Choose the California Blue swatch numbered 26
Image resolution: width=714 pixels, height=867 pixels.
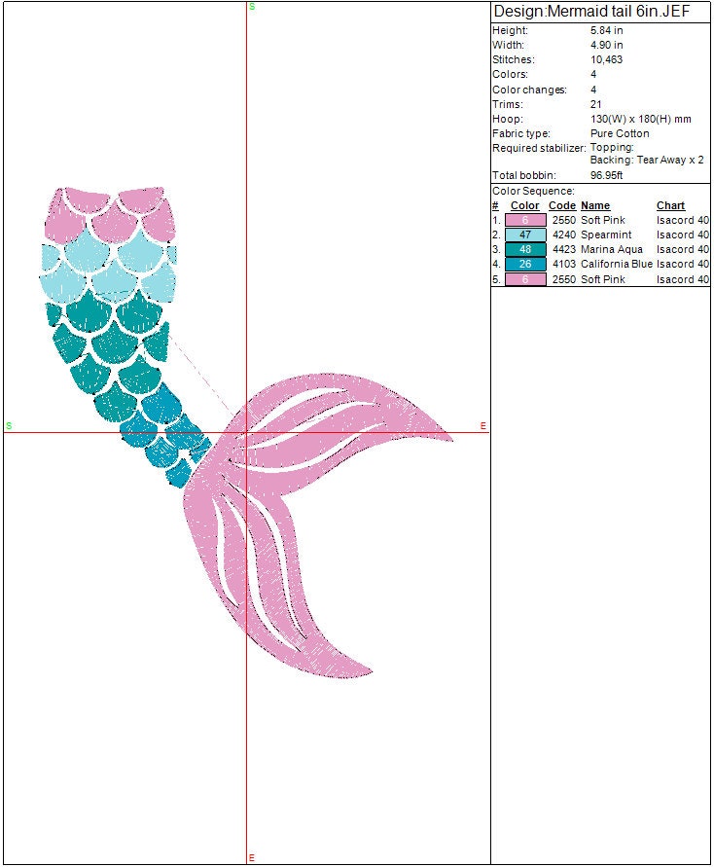[525, 265]
